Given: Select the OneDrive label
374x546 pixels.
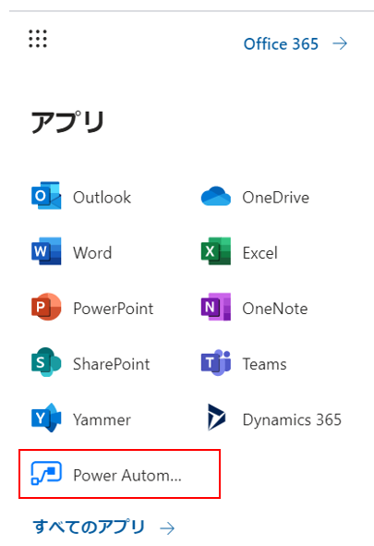Looking at the screenshot, I should tap(275, 198).
